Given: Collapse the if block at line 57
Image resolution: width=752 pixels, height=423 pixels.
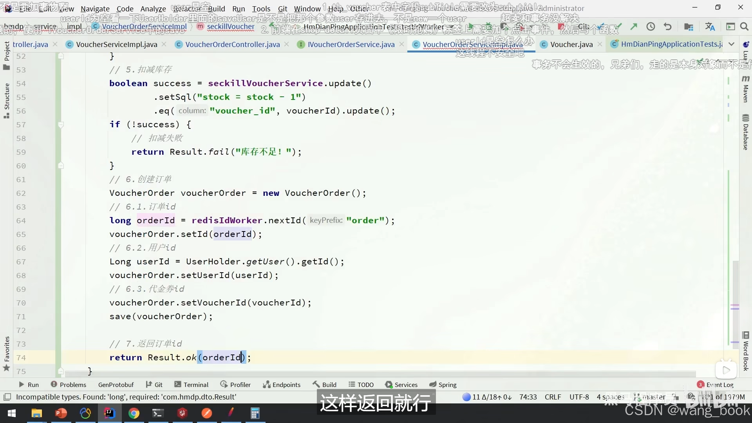Looking at the screenshot, I should [x=61, y=125].
